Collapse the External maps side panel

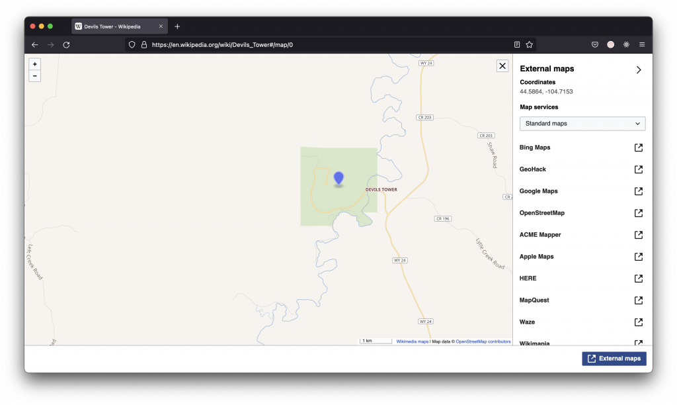[638, 69]
